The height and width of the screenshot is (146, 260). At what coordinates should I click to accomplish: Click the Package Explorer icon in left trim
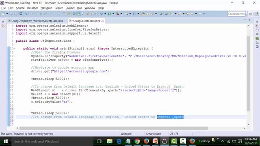(x=3, y=26)
